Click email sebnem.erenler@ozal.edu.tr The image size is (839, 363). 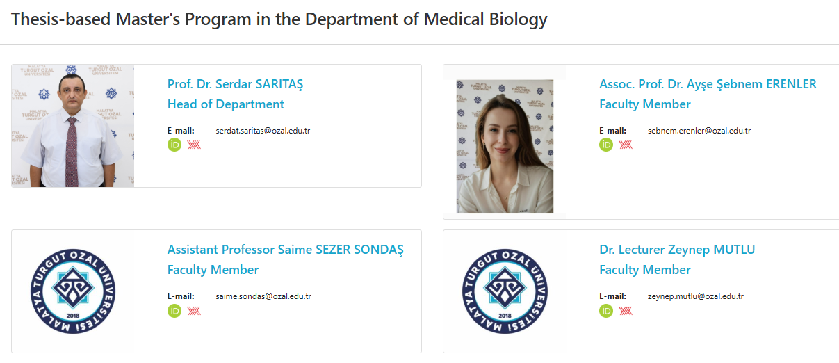699,131
